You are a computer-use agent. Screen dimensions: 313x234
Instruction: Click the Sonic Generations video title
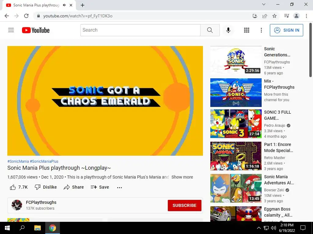(277, 52)
